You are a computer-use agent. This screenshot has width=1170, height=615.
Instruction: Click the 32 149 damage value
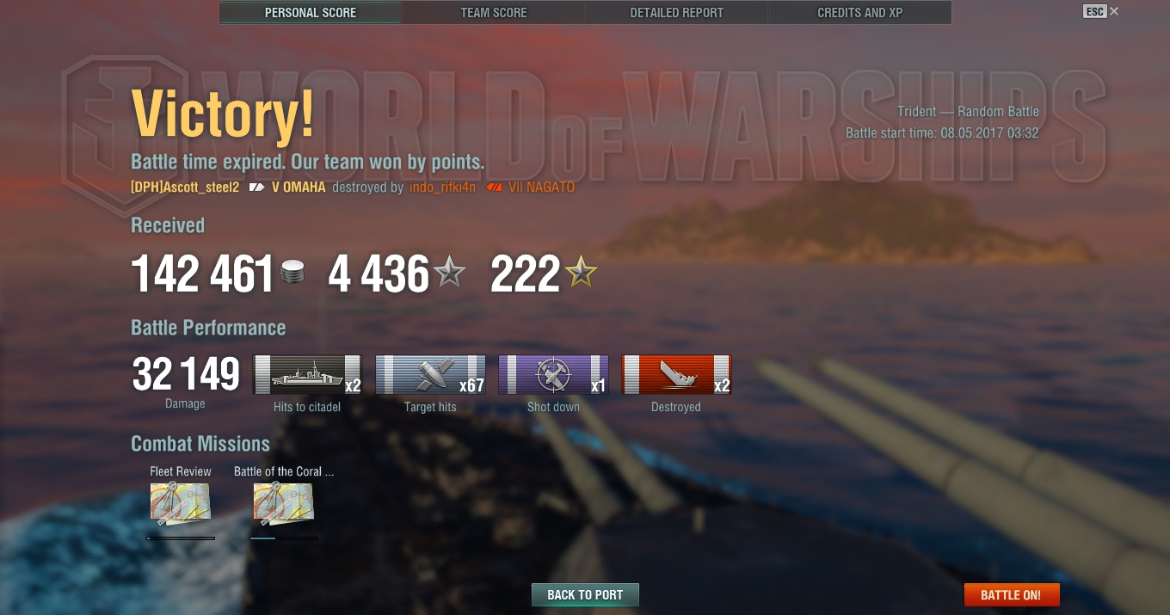point(186,374)
